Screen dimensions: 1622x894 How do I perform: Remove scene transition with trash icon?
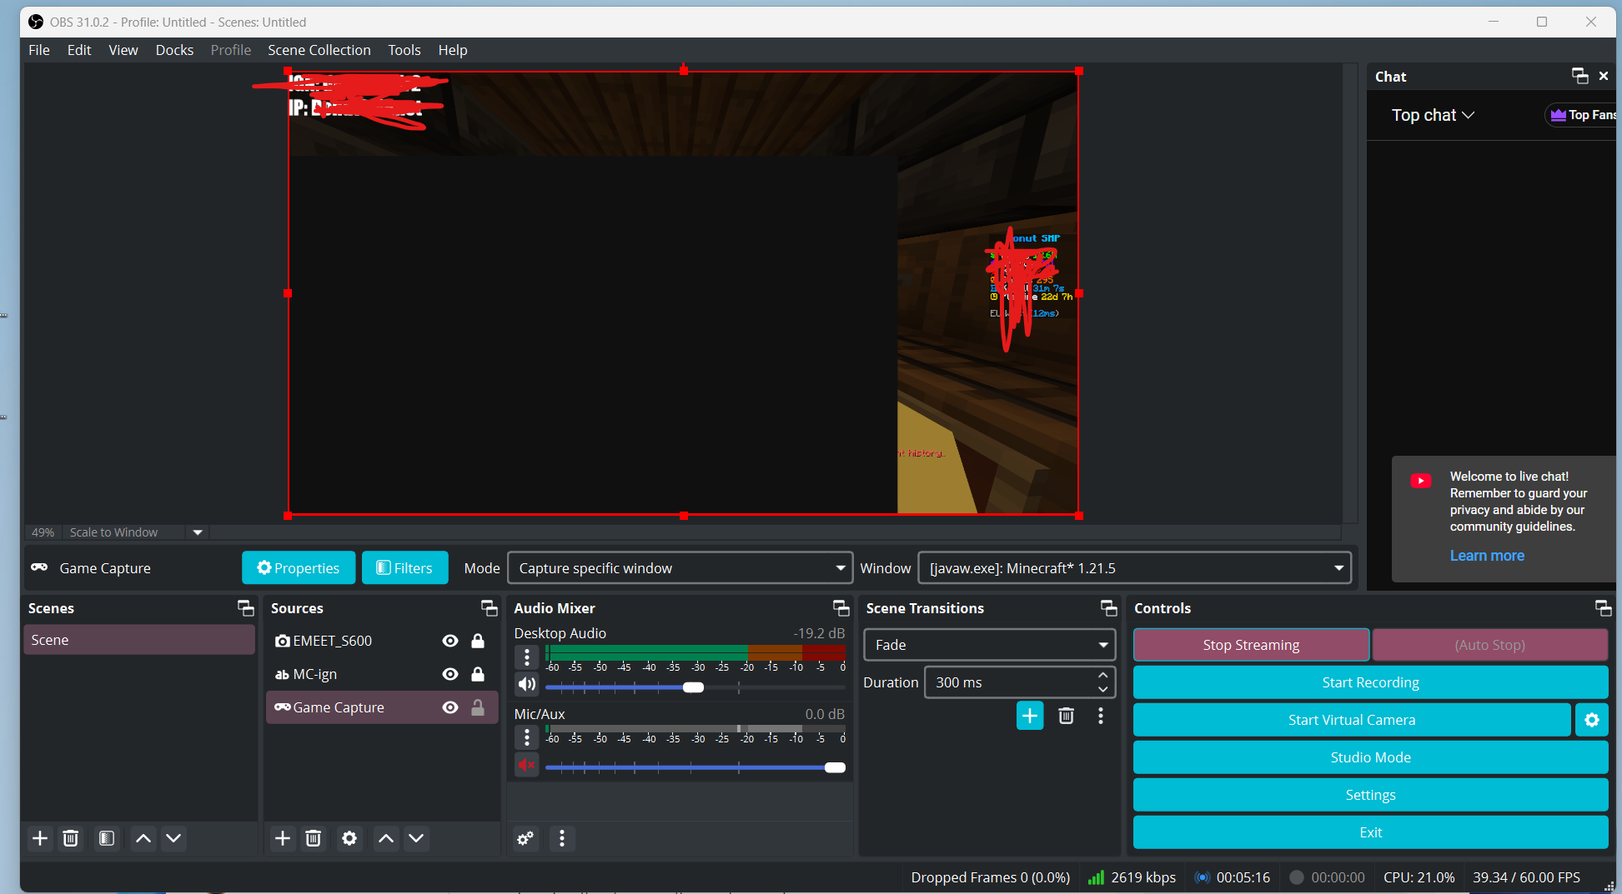tap(1066, 716)
